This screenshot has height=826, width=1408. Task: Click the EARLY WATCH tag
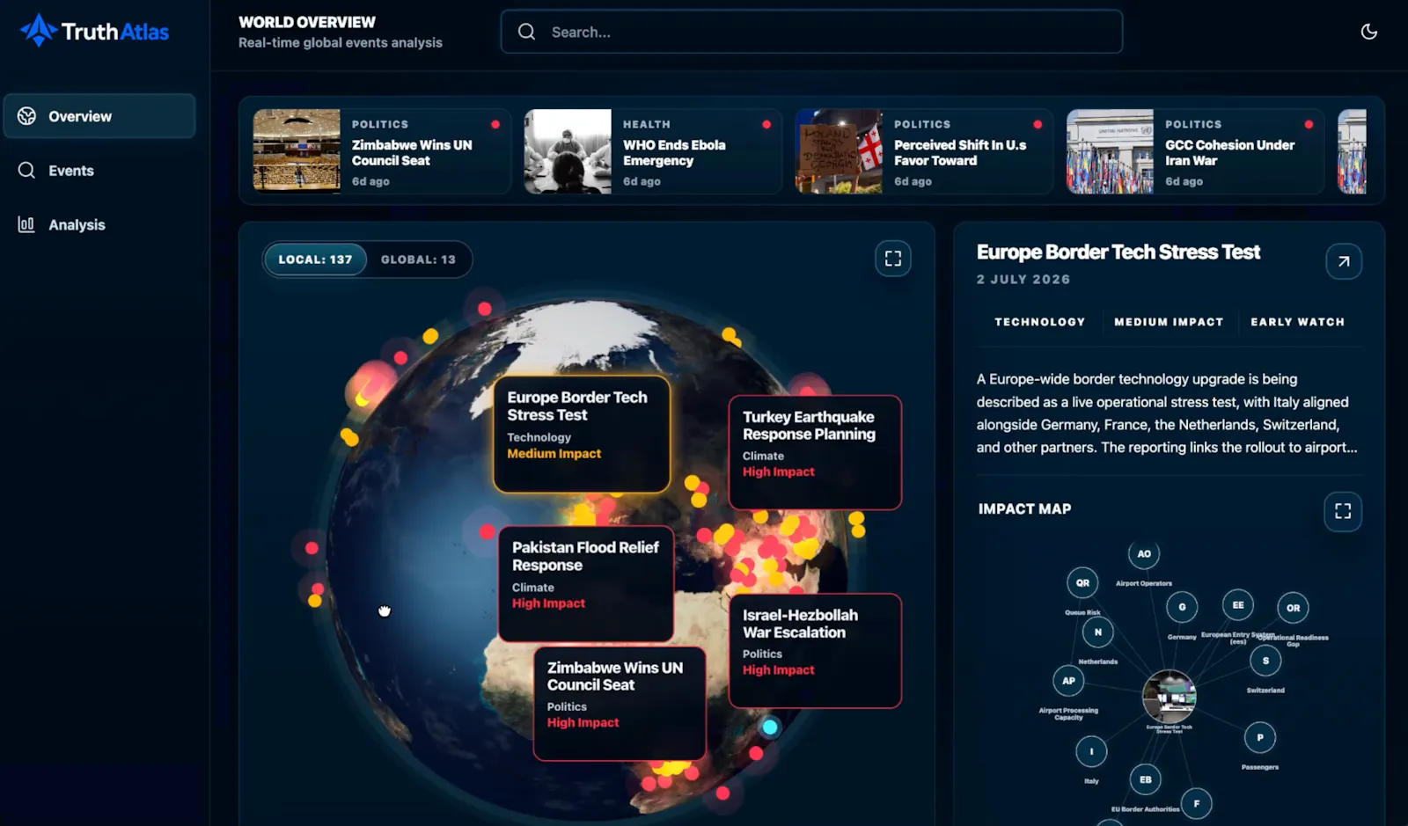pos(1297,322)
